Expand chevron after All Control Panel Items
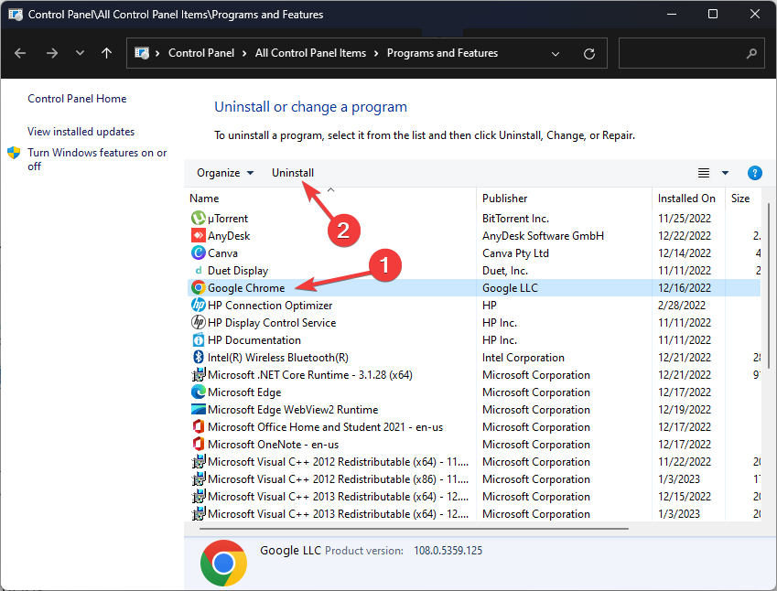The width and height of the screenshot is (777, 591). coord(376,53)
